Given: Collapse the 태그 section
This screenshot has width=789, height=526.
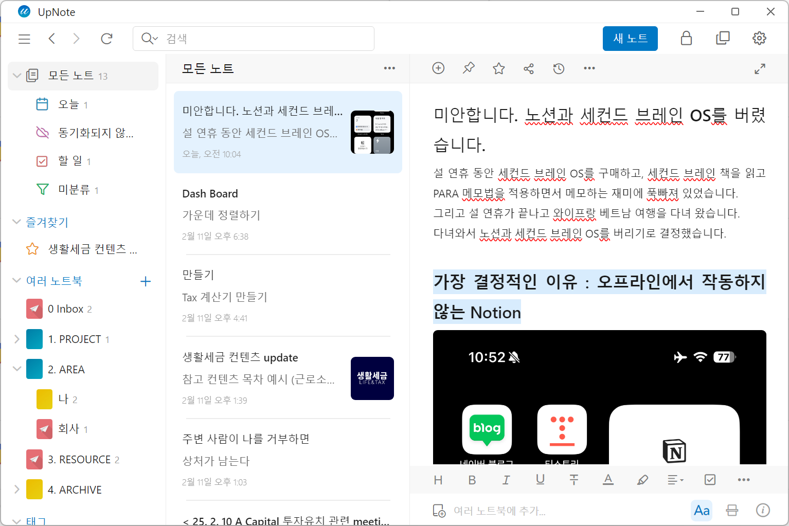Looking at the screenshot, I should coord(16,521).
